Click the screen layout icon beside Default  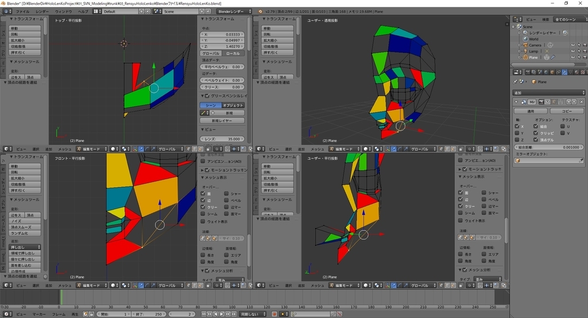click(x=97, y=11)
